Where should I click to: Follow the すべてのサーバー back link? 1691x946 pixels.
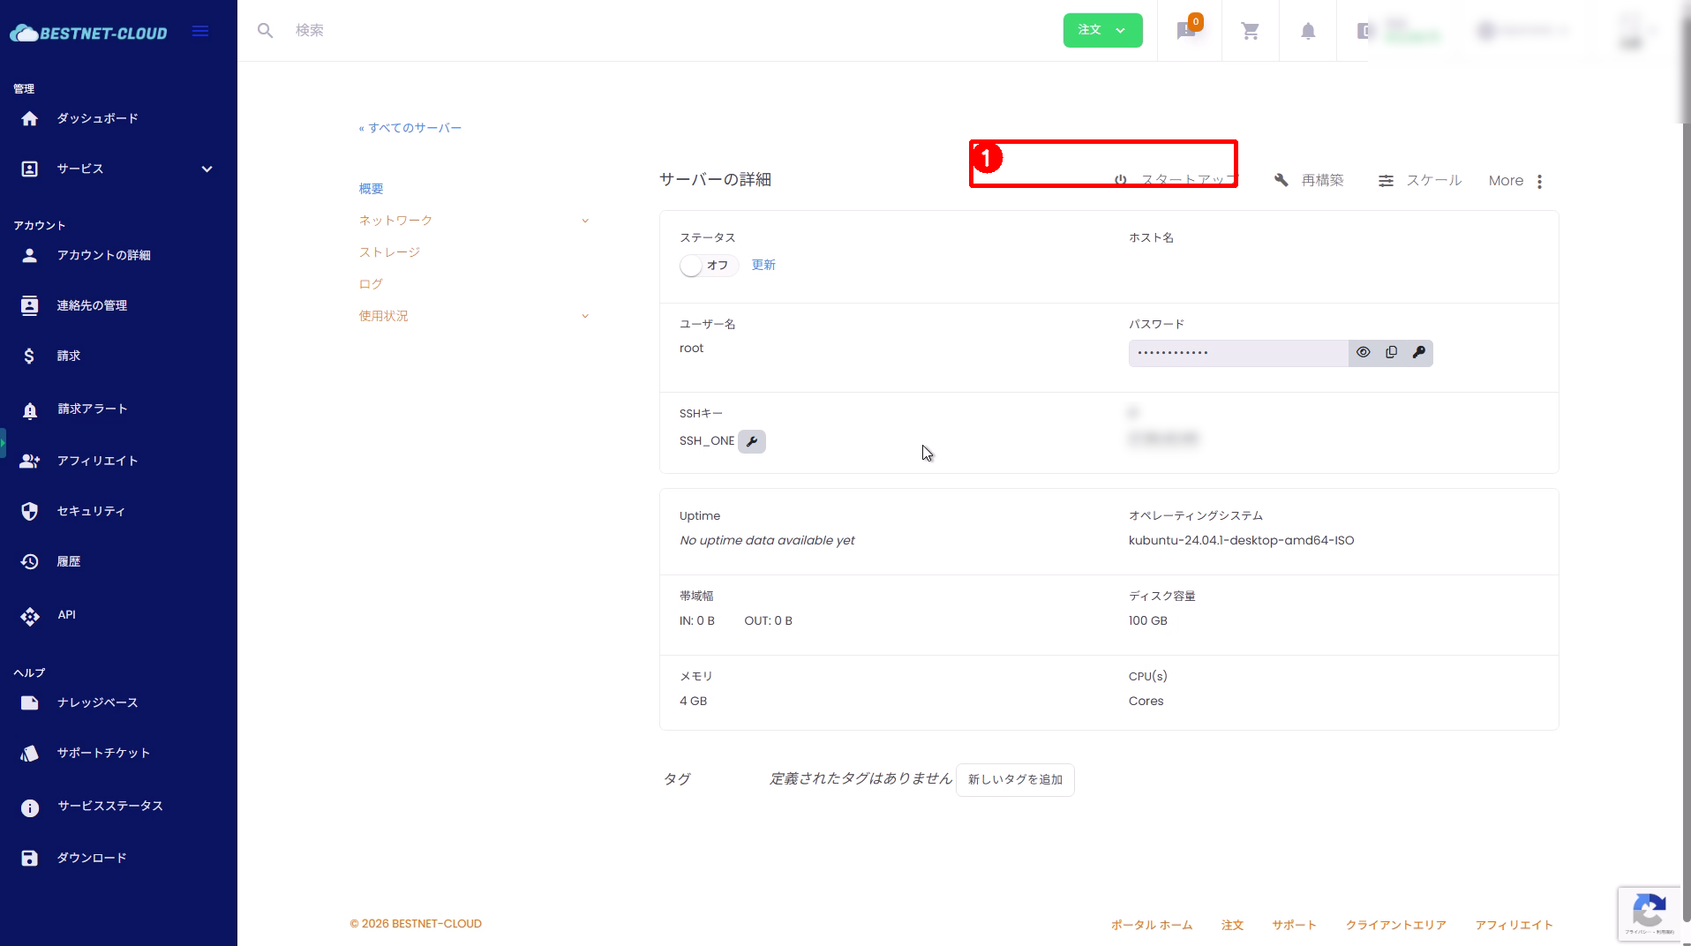(410, 128)
